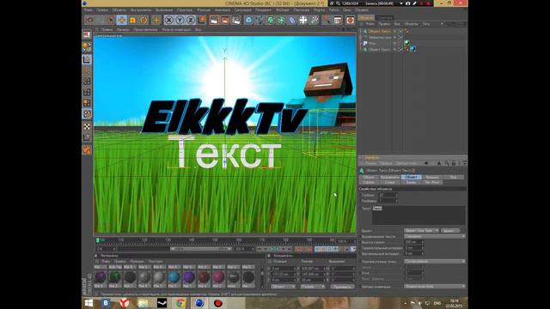Toggle visibility dots of floor object row
The width and height of the screenshot is (550, 309).
pyautogui.click(x=395, y=44)
